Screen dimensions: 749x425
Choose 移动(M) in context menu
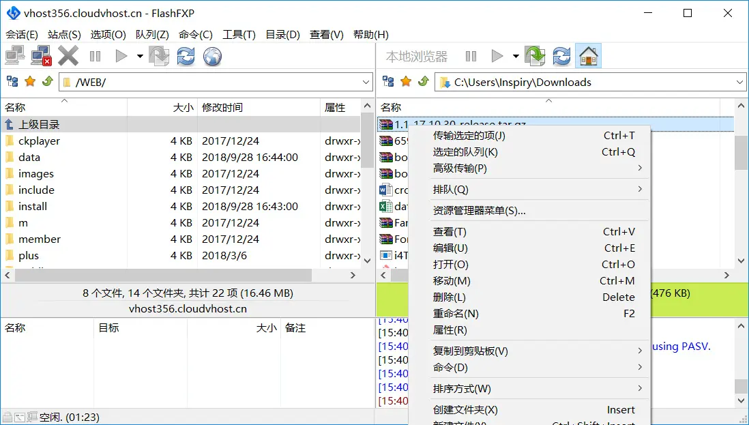click(x=530, y=281)
